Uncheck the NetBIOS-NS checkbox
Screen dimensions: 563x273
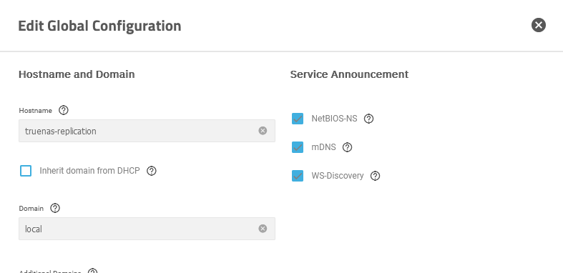[298, 119]
